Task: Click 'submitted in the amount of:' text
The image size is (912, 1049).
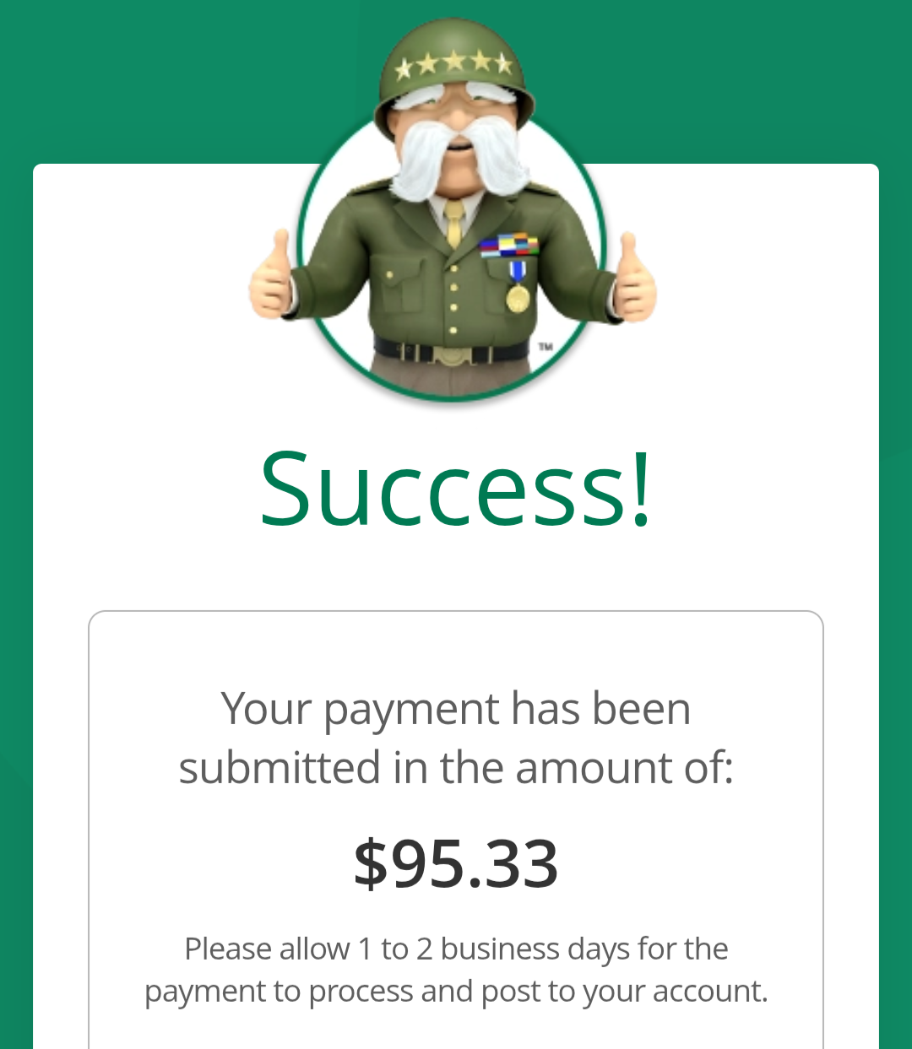Action: tap(456, 768)
